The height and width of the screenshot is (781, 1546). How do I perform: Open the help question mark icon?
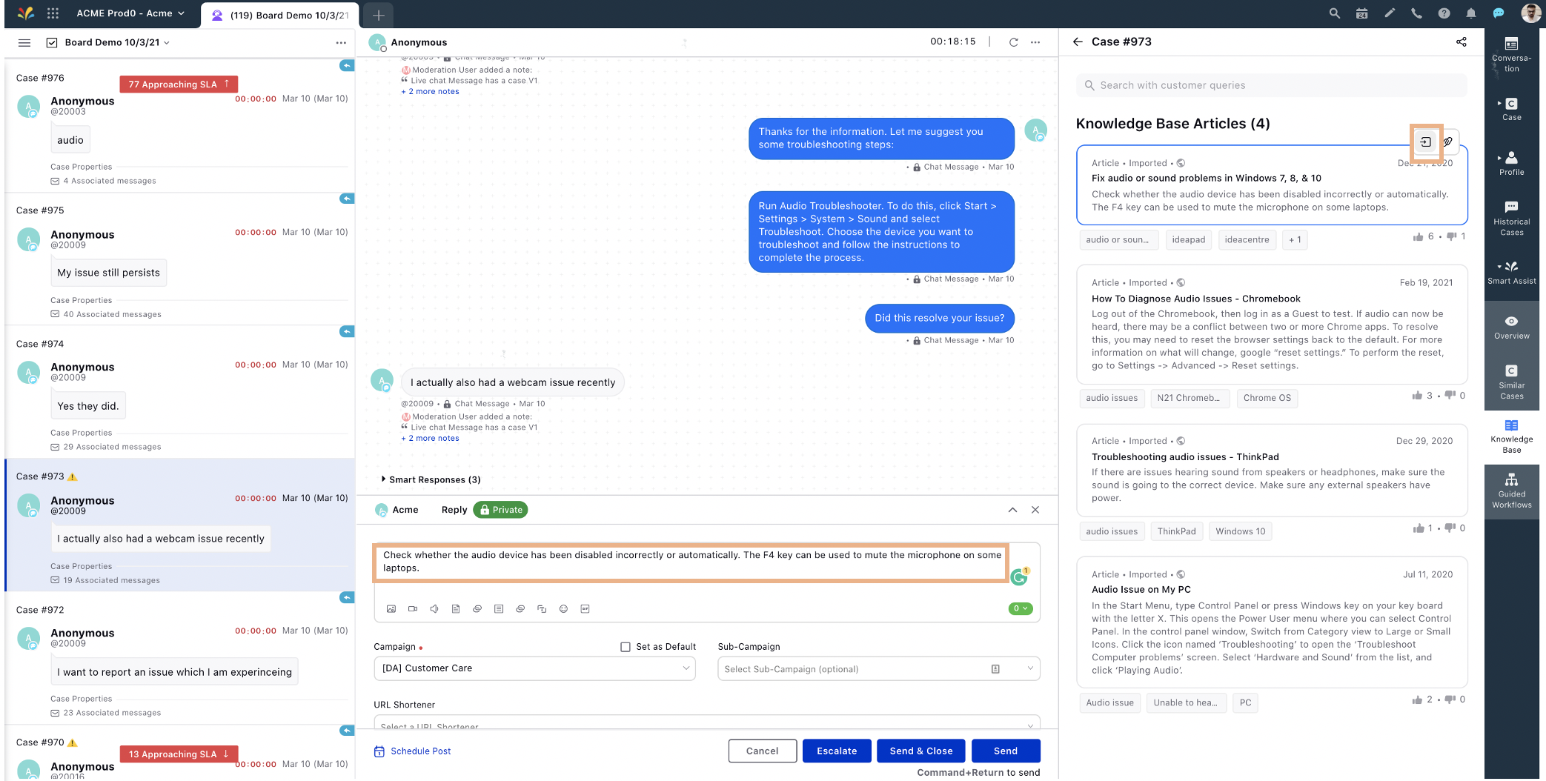tap(1444, 13)
